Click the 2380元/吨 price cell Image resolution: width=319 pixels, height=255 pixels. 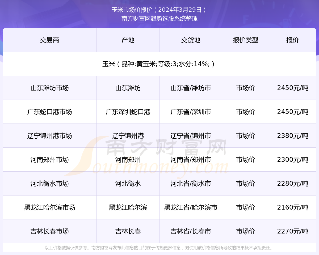[292, 136]
